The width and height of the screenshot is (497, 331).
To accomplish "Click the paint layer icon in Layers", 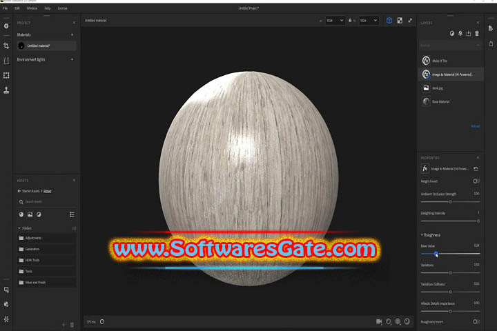I will click(x=460, y=34).
